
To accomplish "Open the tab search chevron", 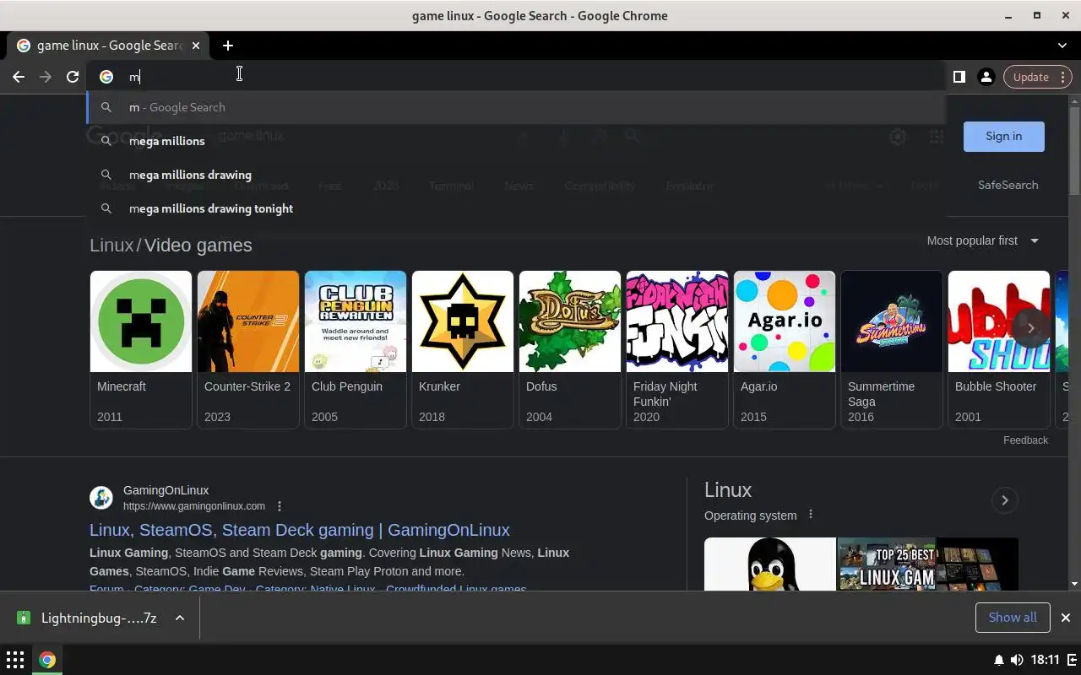I will tap(1062, 46).
